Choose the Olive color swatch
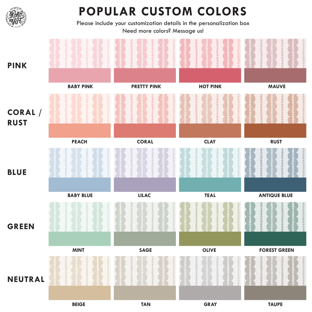Viewport: 312px width, 312px height. [x=210, y=239]
